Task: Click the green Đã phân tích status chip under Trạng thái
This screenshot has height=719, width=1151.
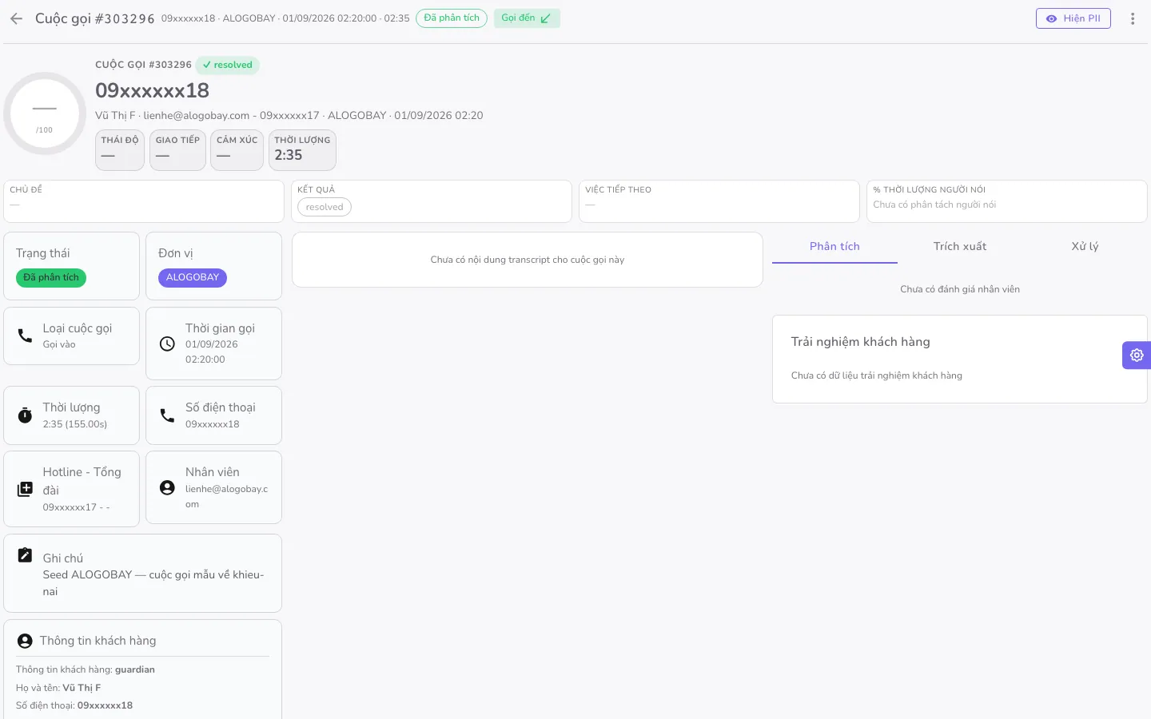Action: coord(51,277)
